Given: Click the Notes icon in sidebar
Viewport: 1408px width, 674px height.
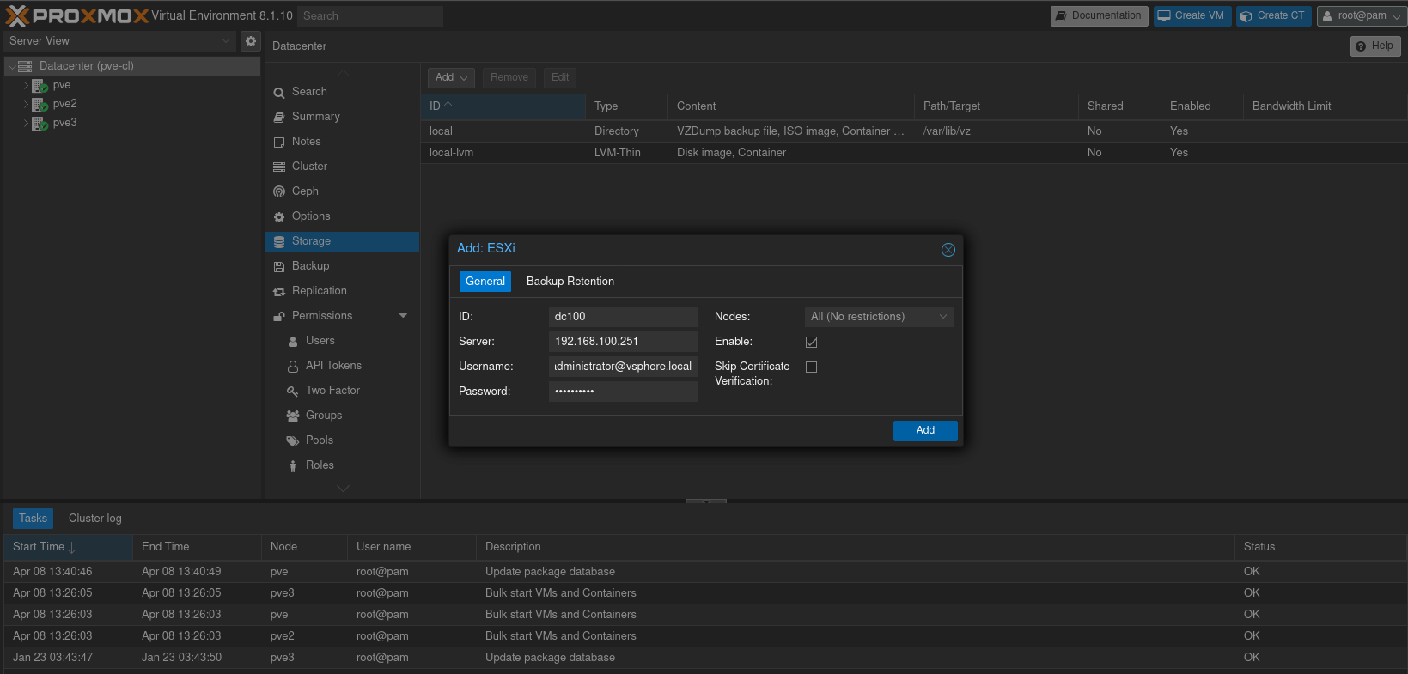Looking at the screenshot, I should click(279, 143).
